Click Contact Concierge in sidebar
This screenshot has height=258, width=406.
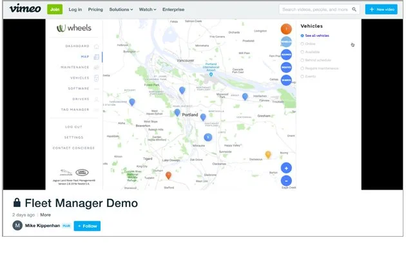coord(73,148)
